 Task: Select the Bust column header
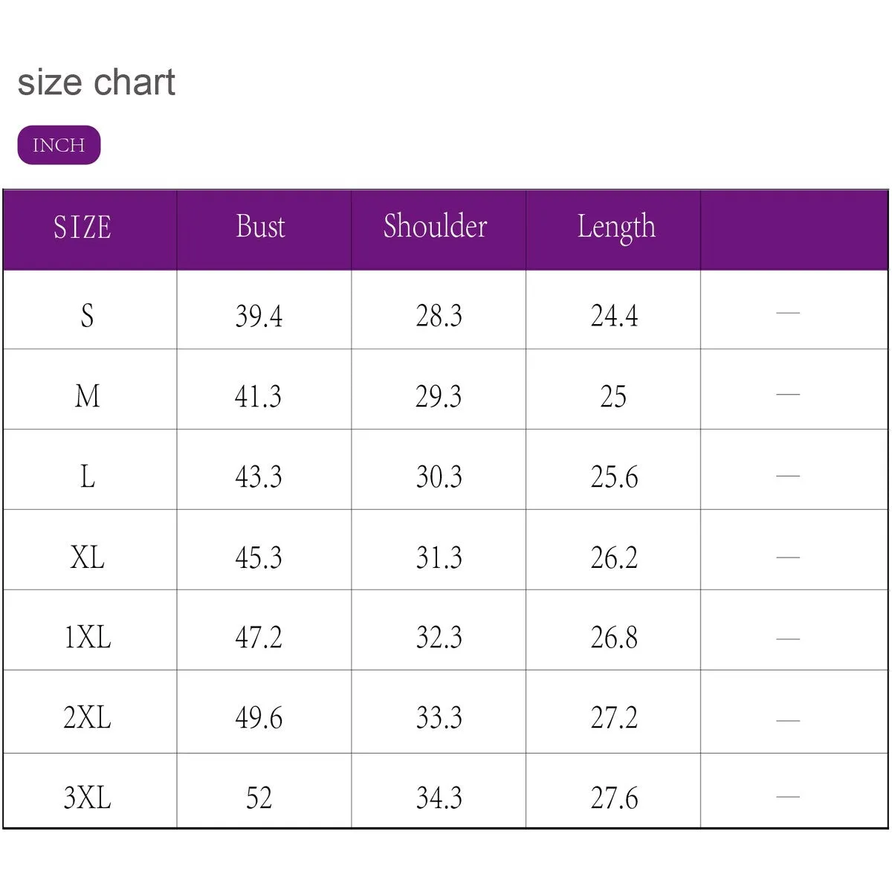[x=260, y=227]
